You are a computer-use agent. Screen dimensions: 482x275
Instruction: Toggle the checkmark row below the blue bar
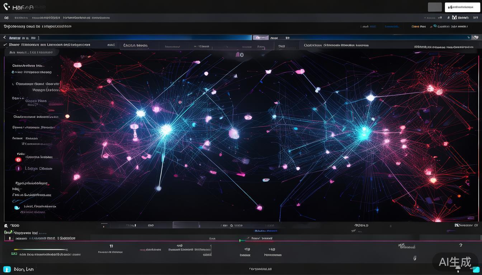[x=5, y=45]
